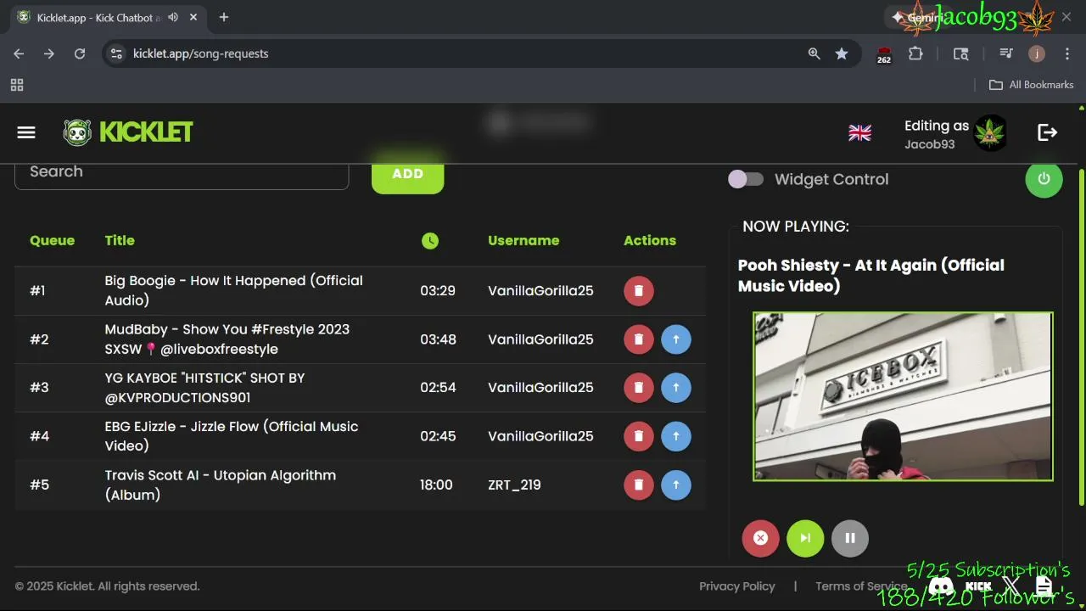
Task: Move YG KAYBOE HITSTICK song up
Action: (x=676, y=388)
